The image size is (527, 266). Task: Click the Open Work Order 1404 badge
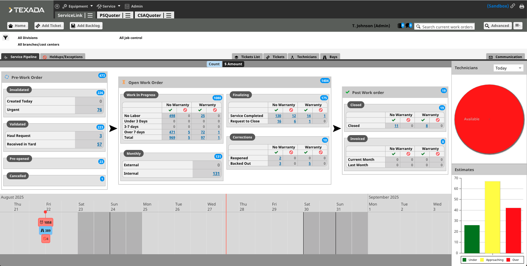(325, 81)
